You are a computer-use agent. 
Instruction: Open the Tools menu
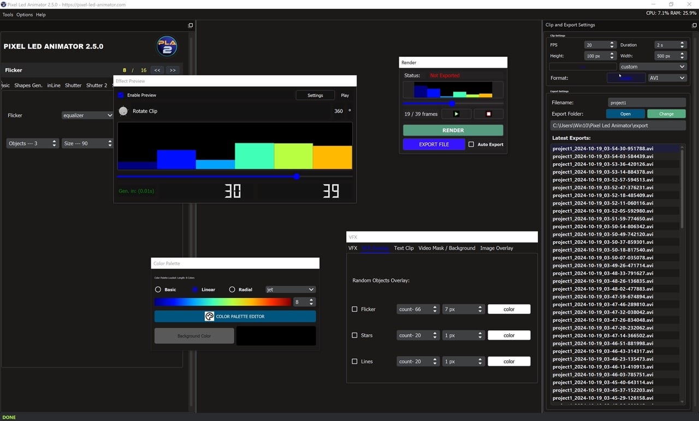tap(7, 15)
